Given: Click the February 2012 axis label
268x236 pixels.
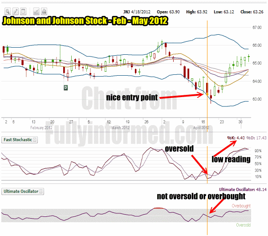Looking at the screenshot, I should coord(41,128).
